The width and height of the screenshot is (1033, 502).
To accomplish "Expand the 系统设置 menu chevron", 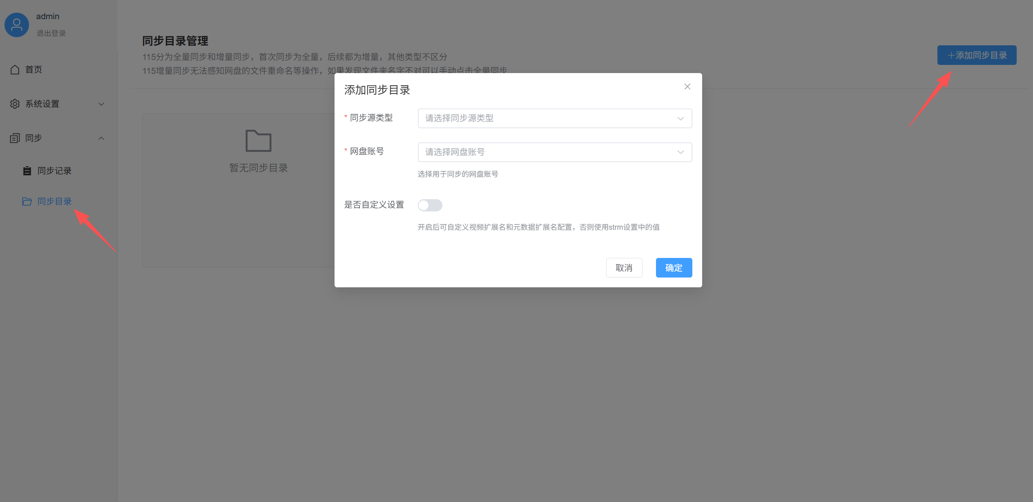I will 101,104.
